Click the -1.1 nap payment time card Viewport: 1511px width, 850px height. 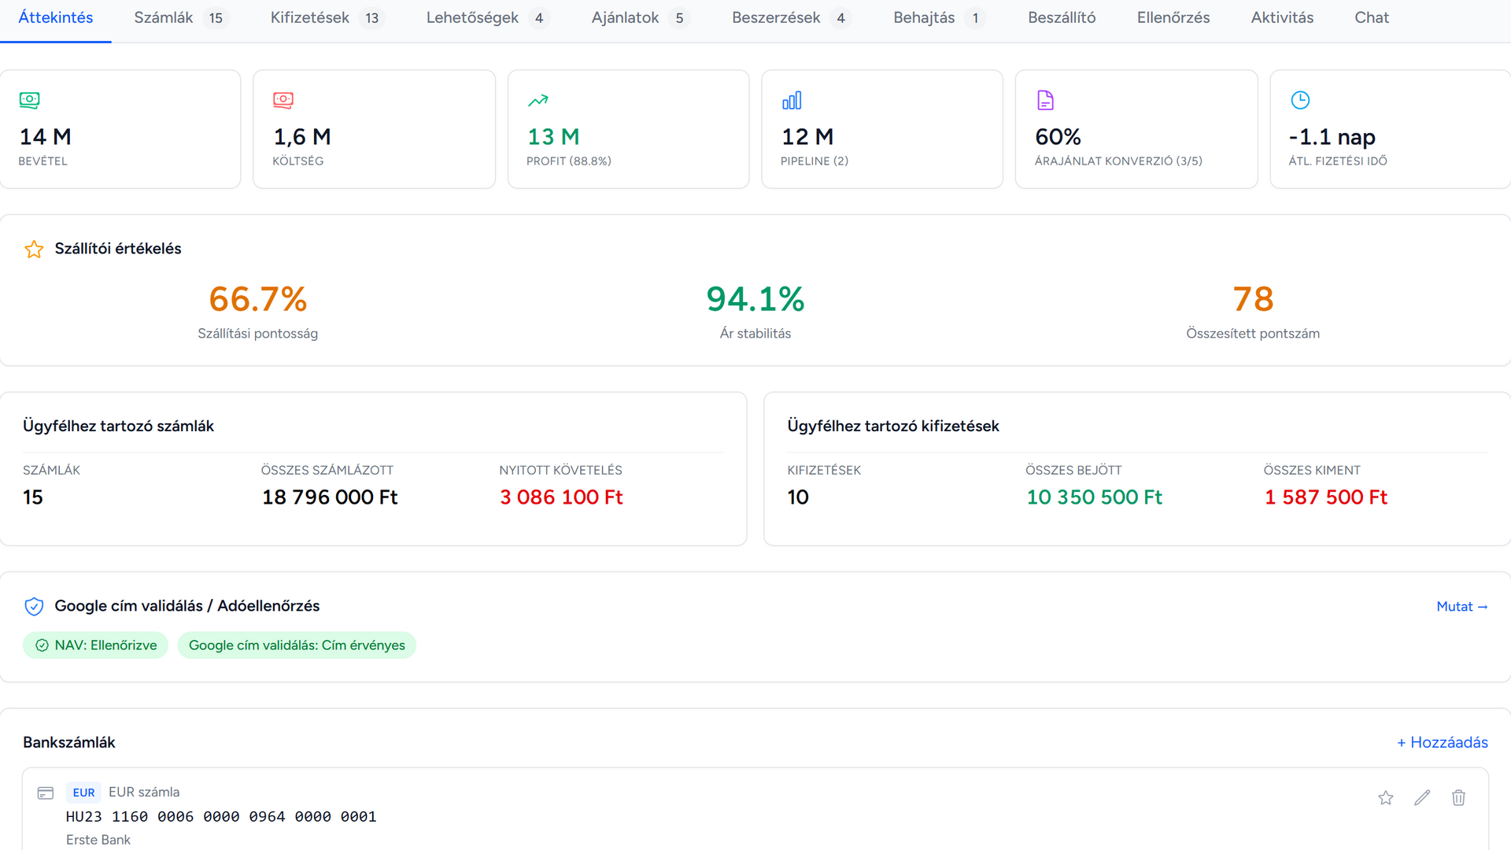point(1391,129)
